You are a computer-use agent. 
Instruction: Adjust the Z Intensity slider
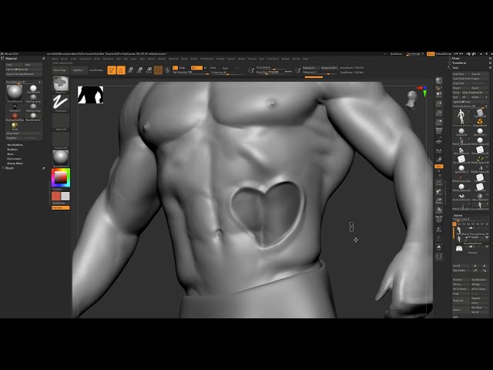226,72
